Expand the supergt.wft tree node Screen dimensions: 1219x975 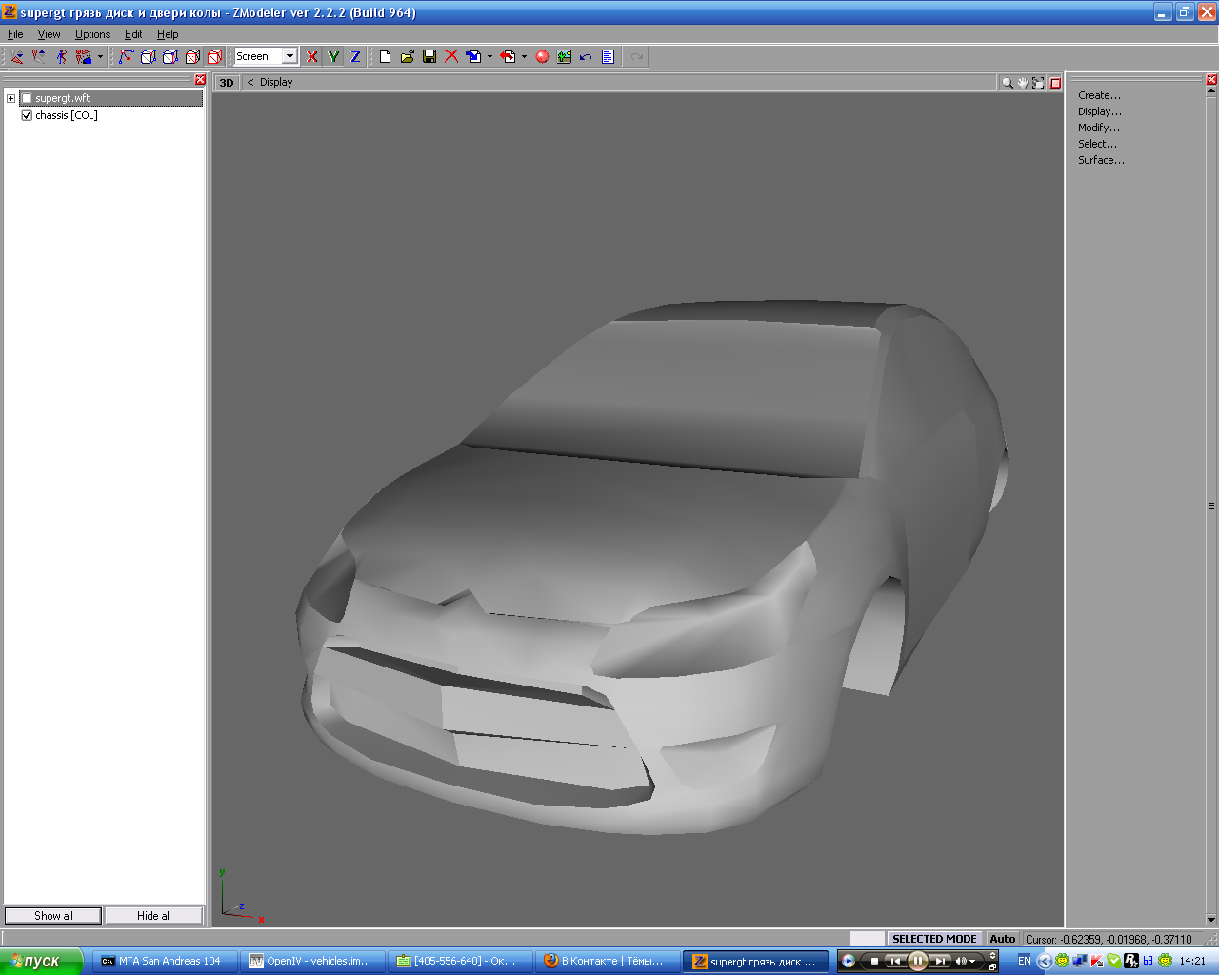(x=10, y=98)
